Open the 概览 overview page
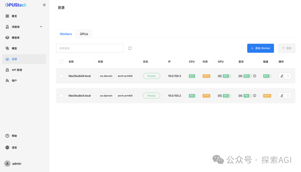 coord(24,16)
